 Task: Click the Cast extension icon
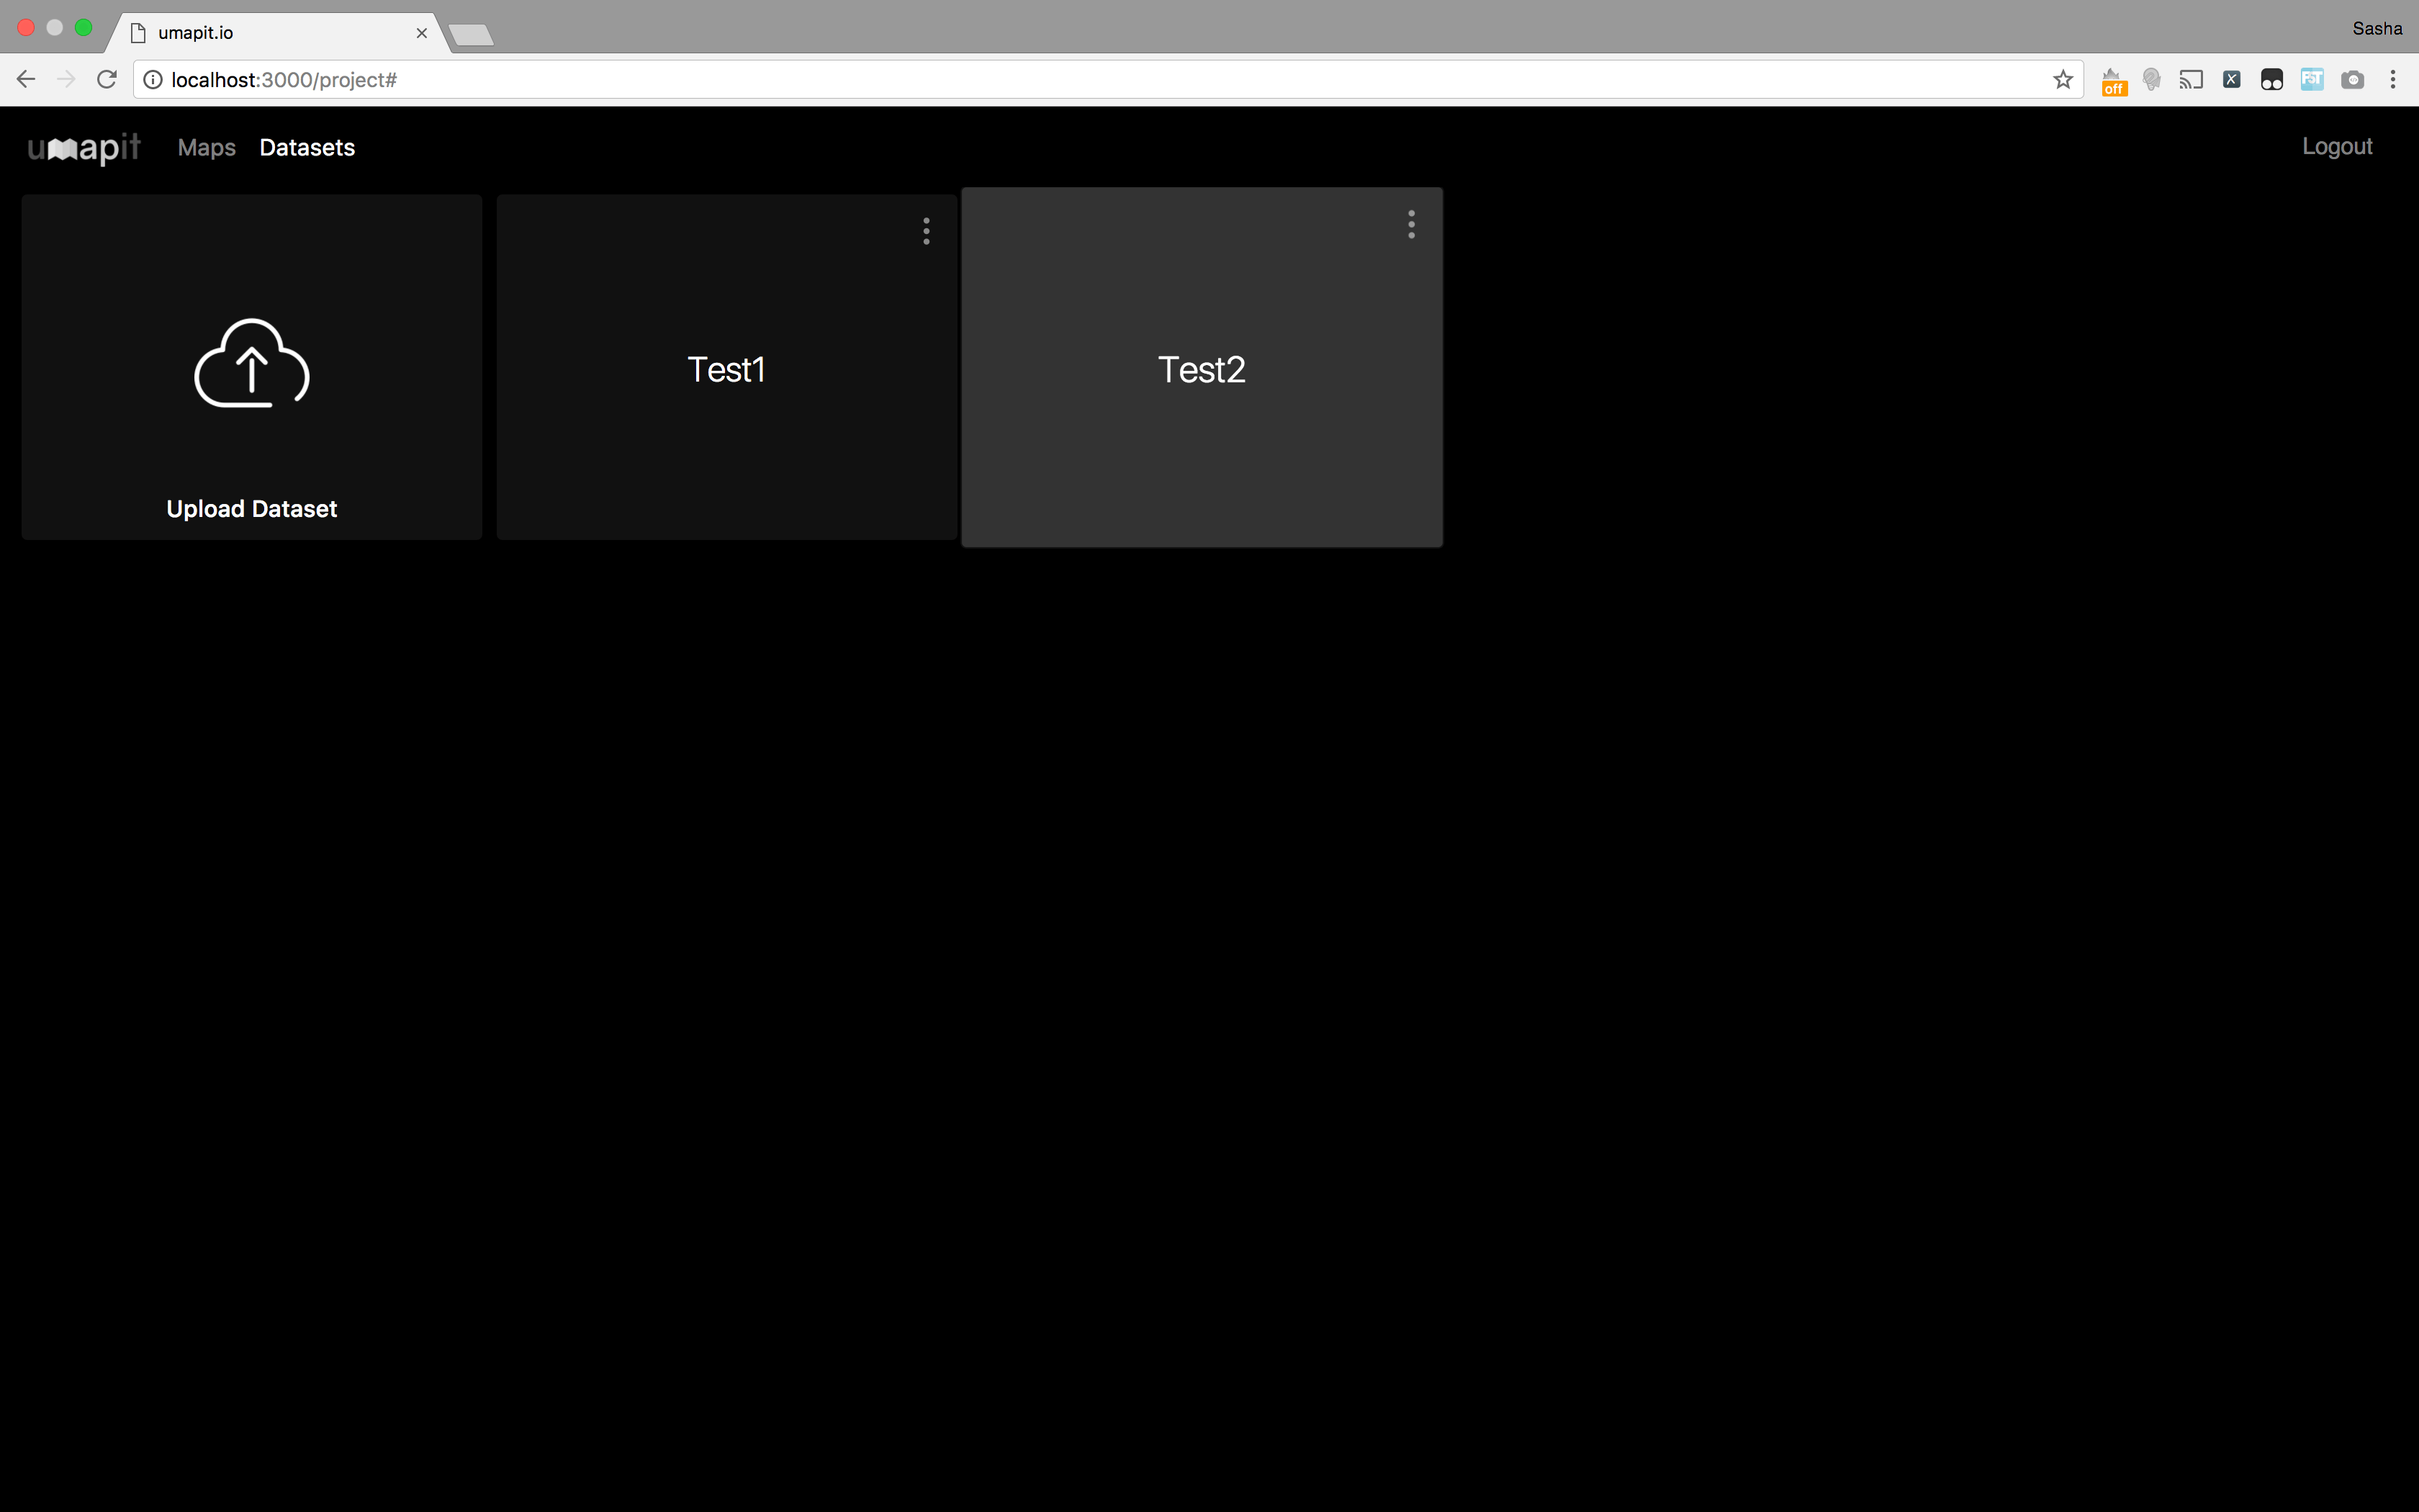click(2191, 79)
